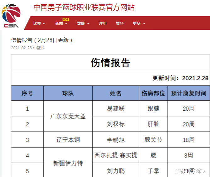Click the injury cell 肝脏
The height and width of the screenshot is (177, 210).
(x=153, y=124)
